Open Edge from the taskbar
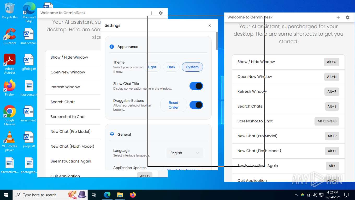Image resolution: width=355 pixels, height=200 pixels. point(107,195)
